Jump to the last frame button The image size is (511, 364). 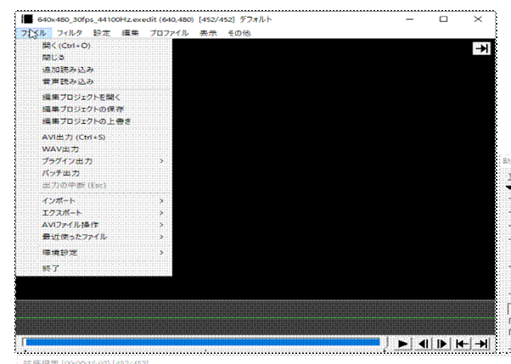[x=481, y=343]
